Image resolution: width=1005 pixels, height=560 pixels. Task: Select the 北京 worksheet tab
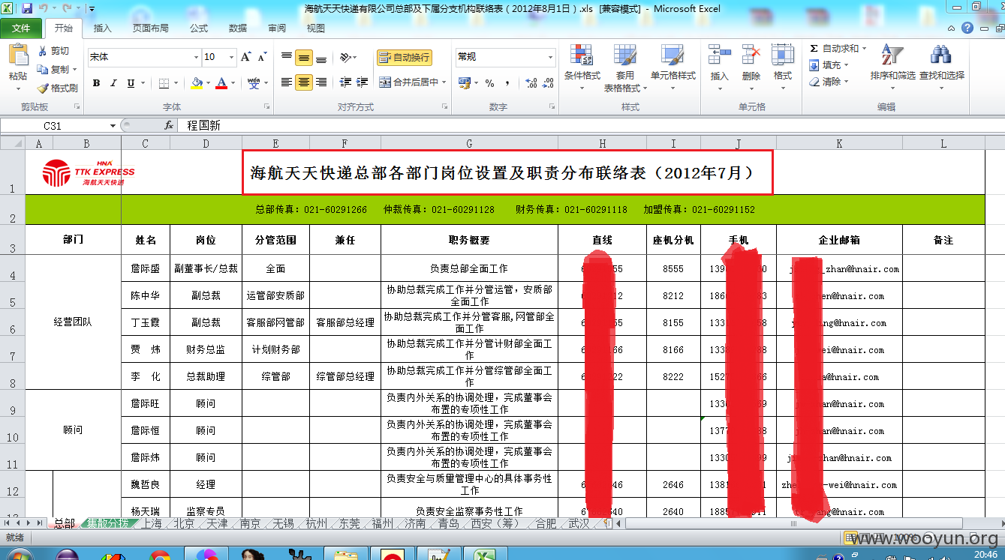tap(184, 523)
